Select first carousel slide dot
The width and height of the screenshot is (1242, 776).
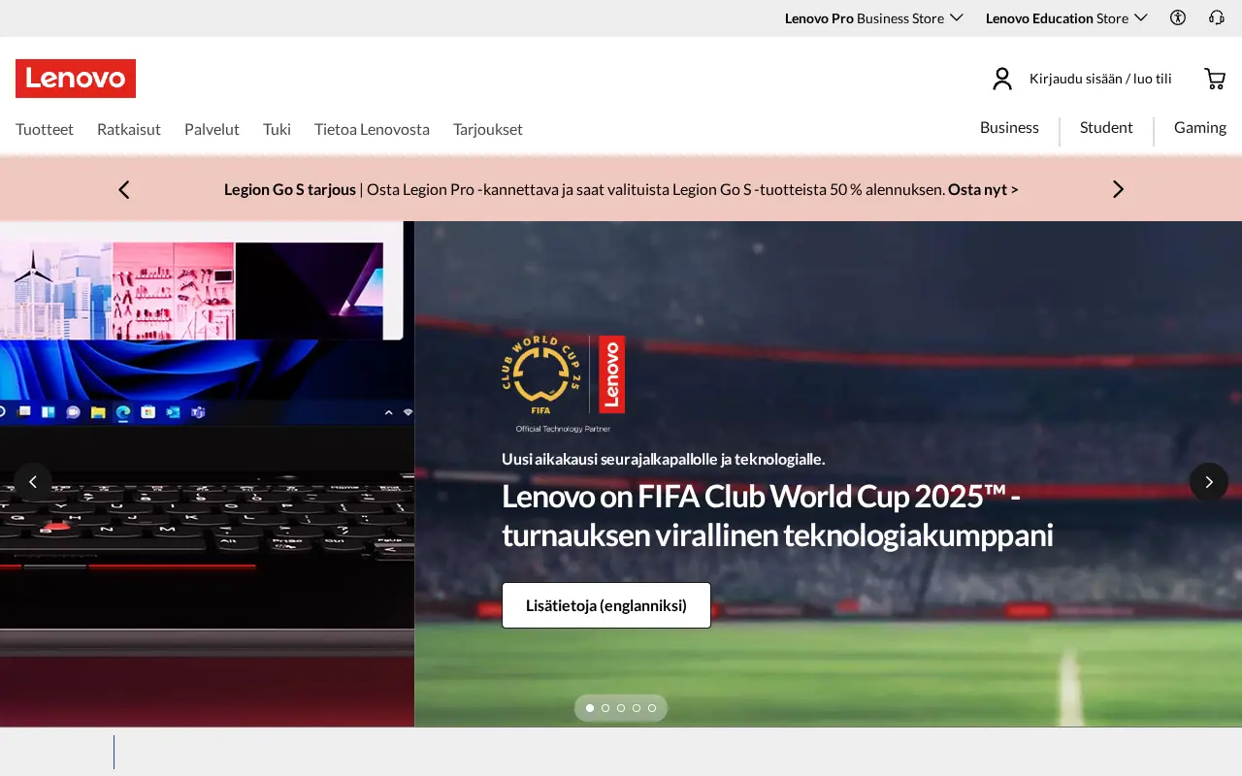[590, 708]
